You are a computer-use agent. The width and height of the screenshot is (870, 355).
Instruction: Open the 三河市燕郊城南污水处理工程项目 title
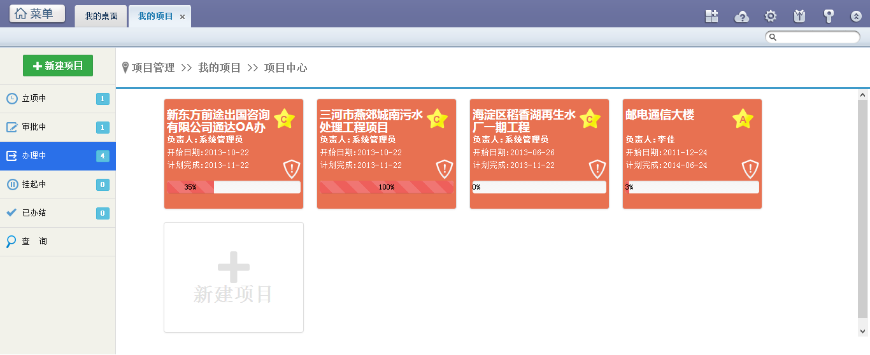(371, 121)
